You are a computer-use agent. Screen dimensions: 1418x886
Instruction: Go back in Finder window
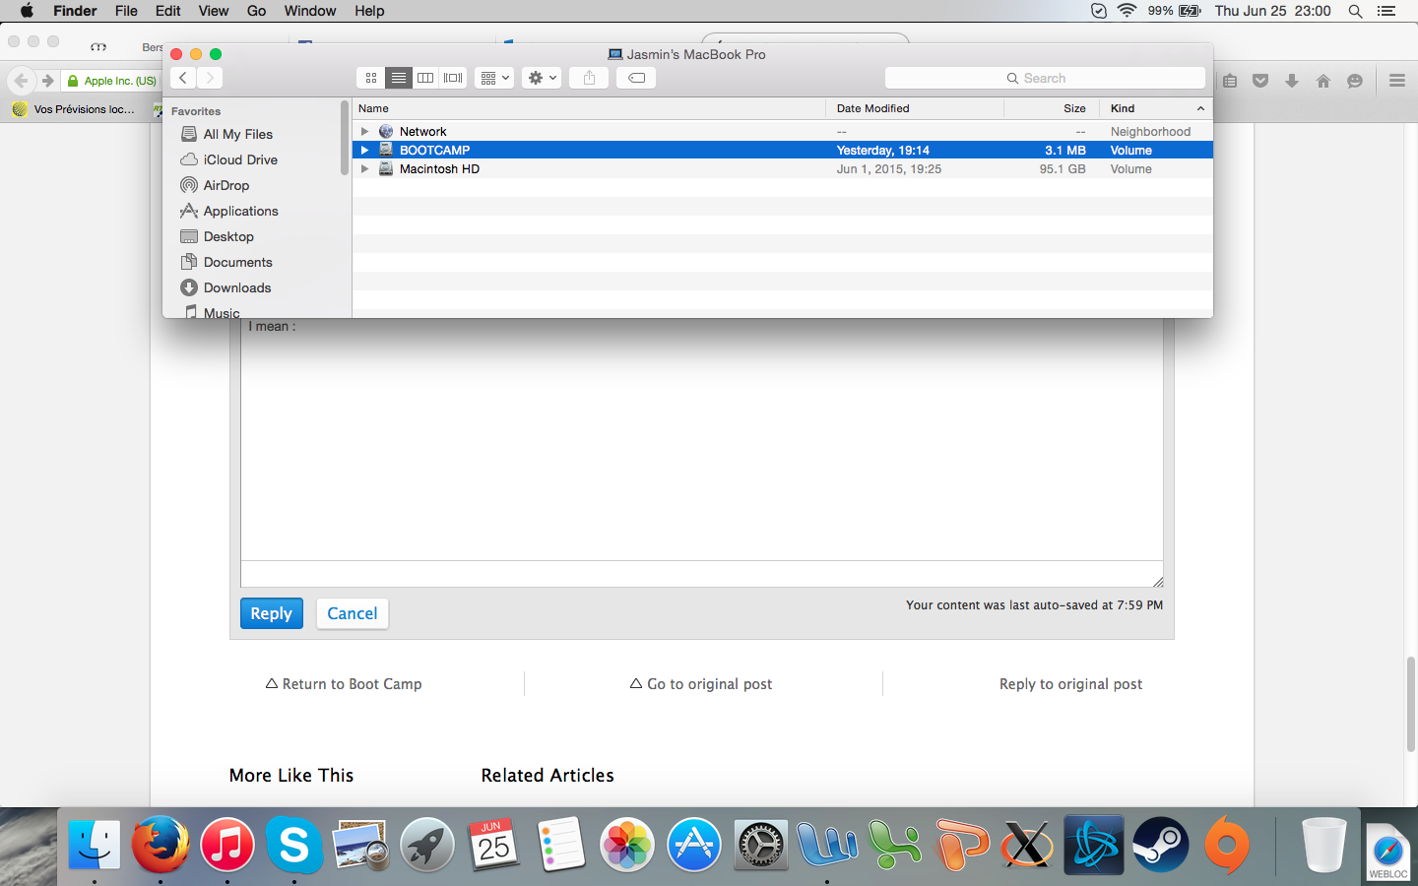point(183,78)
